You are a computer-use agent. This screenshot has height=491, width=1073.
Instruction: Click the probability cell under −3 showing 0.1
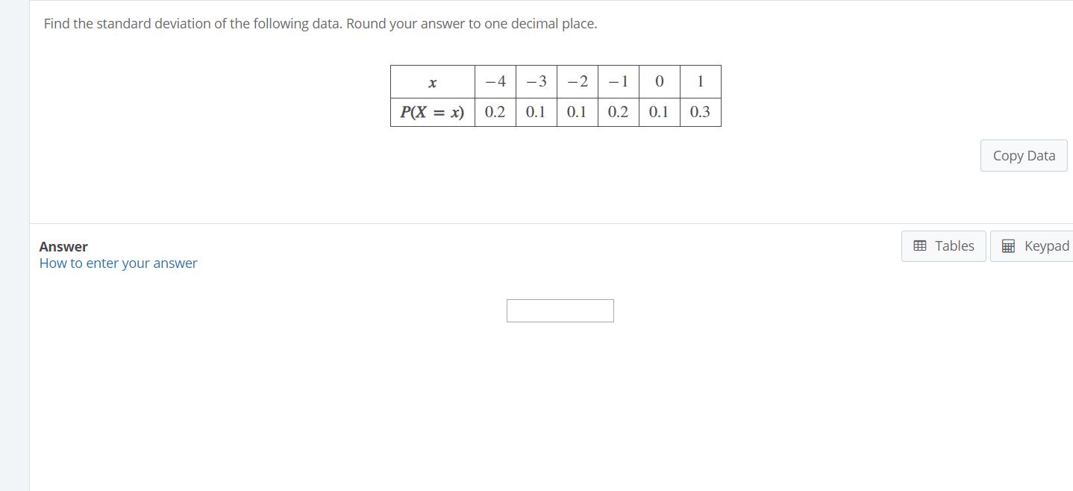click(536, 112)
